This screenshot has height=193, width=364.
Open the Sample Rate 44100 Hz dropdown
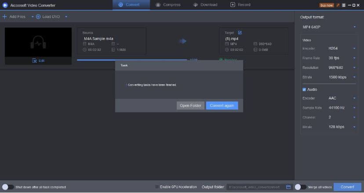pyautogui.click(x=342, y=108)
